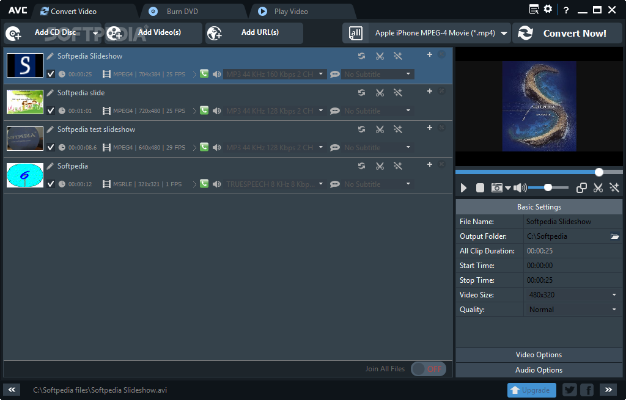
Task: Click the Twitter share icon
Action: (569, 390)
